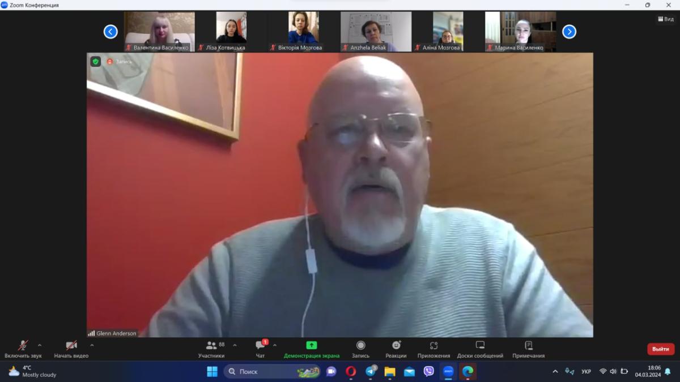680x382 pixels.
Task: Open Примечания notes
Action: coord(528,350)
